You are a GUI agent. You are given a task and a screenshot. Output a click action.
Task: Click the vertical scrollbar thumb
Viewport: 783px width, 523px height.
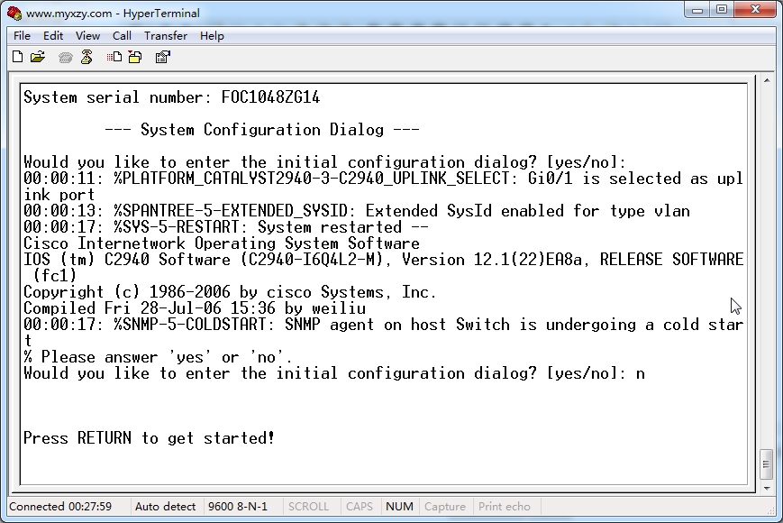766,464
